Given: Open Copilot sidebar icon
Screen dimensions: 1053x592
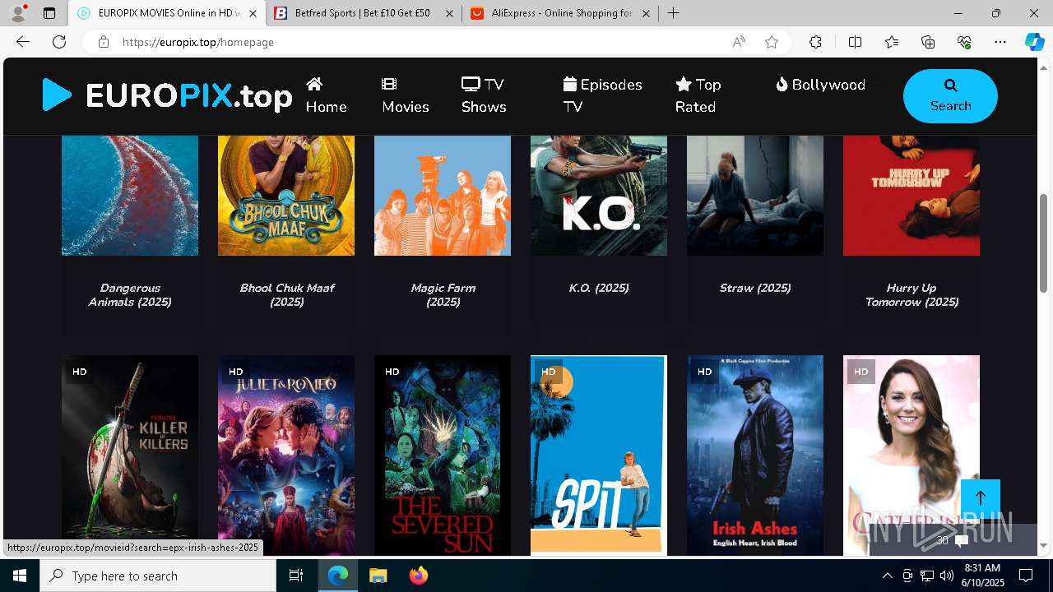Looking at the screenshot, I should tap(1034, 42).
